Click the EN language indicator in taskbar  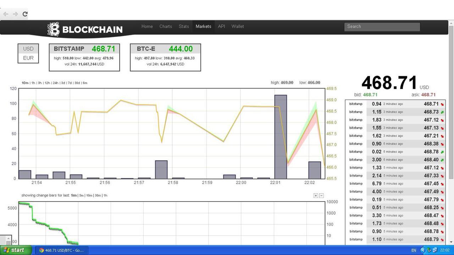coord(414,250)
